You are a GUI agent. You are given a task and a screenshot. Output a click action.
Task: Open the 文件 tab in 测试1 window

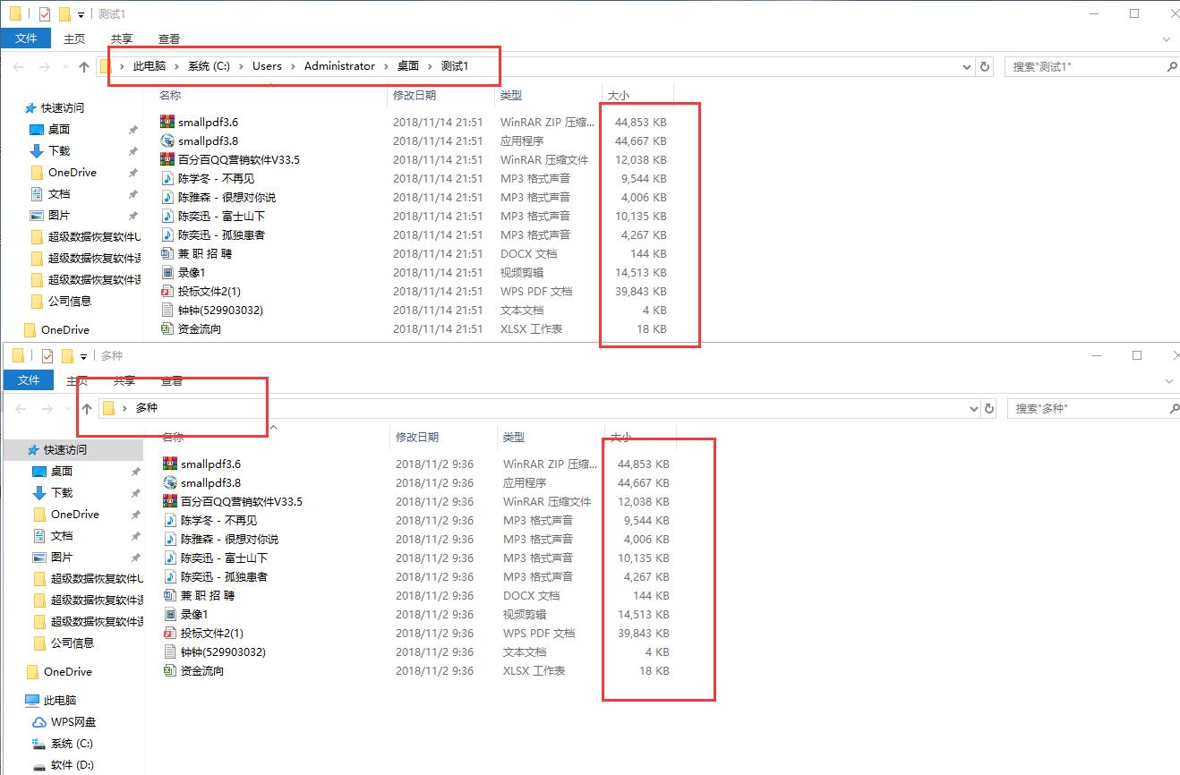tap(26, 38)
